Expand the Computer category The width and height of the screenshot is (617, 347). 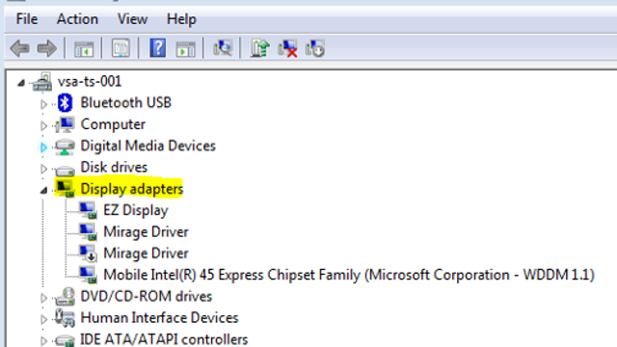tap(43, 125)
